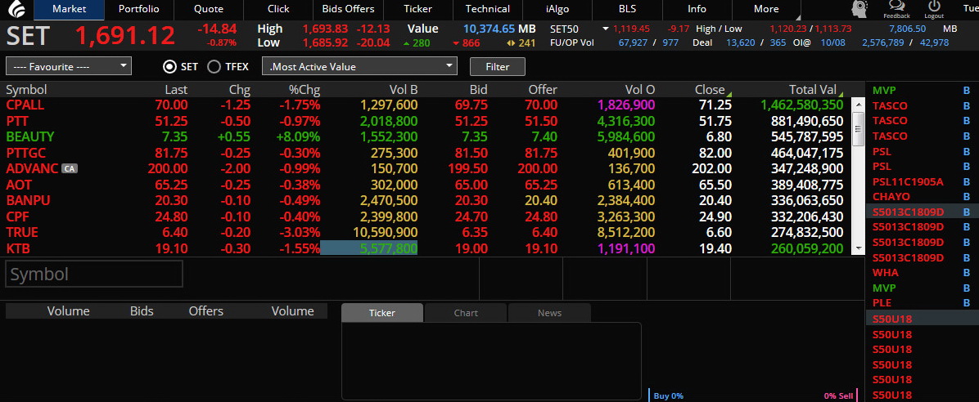Select the ADVANC symbol
Viewport: 979px width, 402px height.
33,169
